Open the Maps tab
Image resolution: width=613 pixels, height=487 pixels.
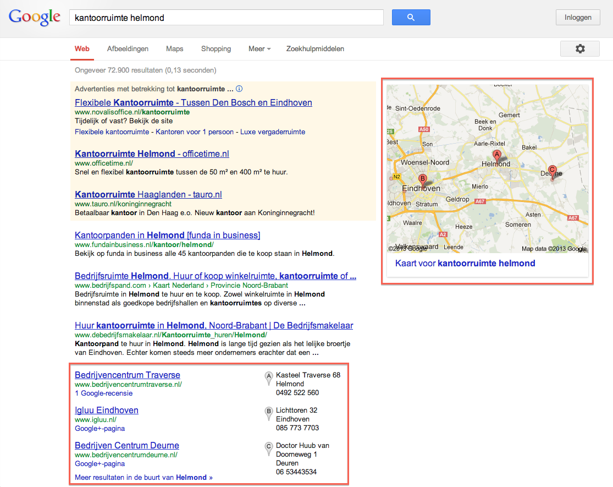pos(174,48)
